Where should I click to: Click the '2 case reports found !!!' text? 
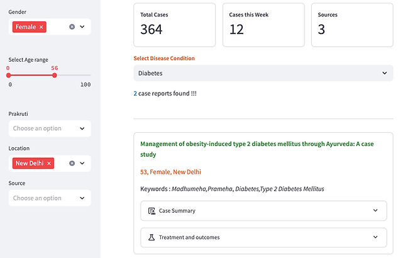165,93
